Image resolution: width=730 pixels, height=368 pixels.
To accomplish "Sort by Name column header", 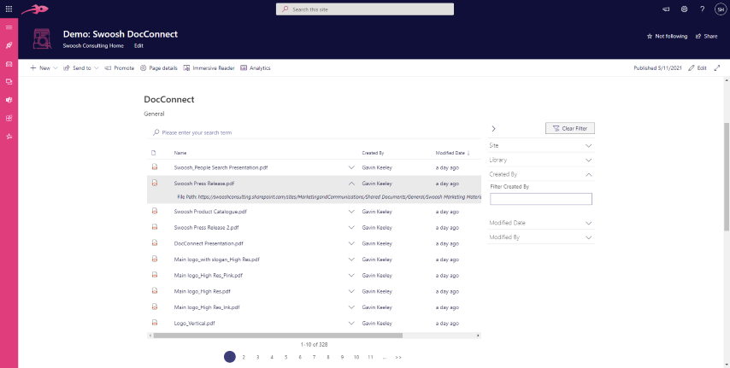I will tap(180, 153).
